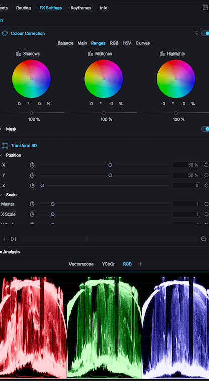
Task: Switch to Routing tab
Action: [24, 8]
